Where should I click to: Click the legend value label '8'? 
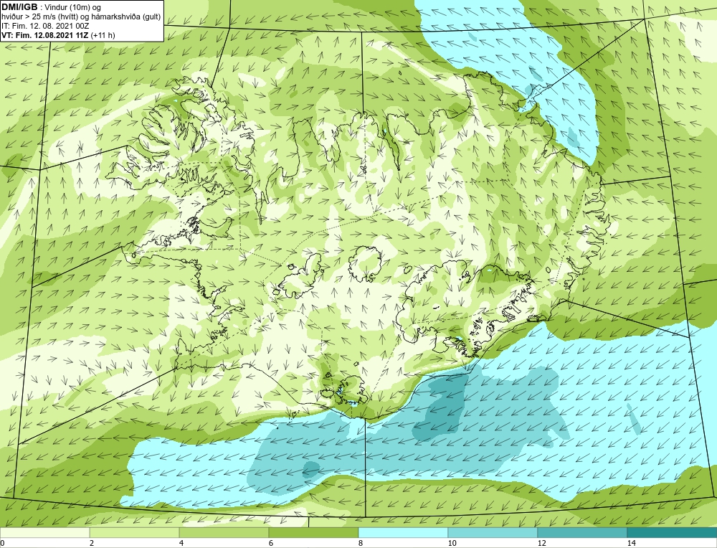click(x=361, y=543)
